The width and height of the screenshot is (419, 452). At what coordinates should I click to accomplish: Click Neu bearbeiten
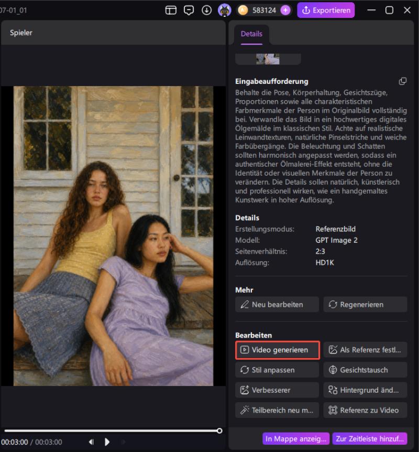pyautogui.click(x=277, y=305)
